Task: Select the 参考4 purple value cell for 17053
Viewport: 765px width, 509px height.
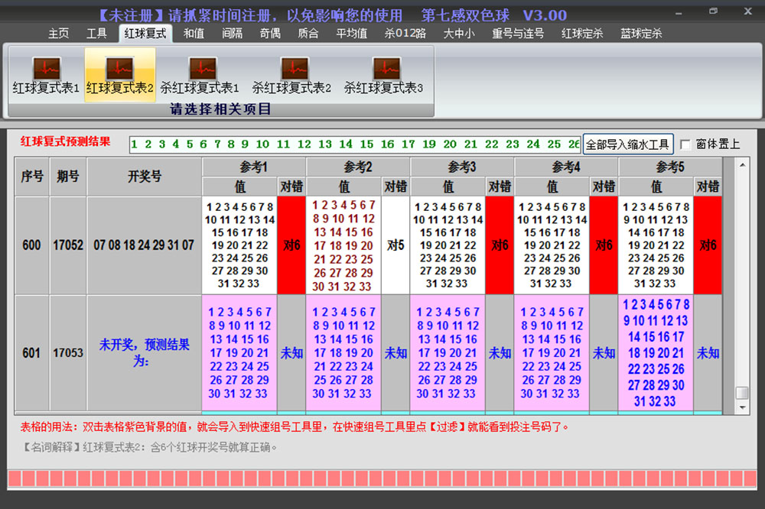Action: pos(552,353)
